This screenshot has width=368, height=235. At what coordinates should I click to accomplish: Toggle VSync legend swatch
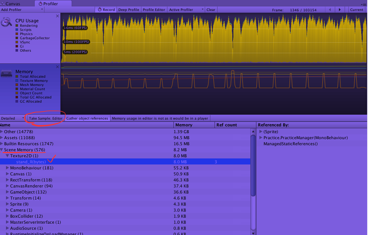(x=17, y=42)
